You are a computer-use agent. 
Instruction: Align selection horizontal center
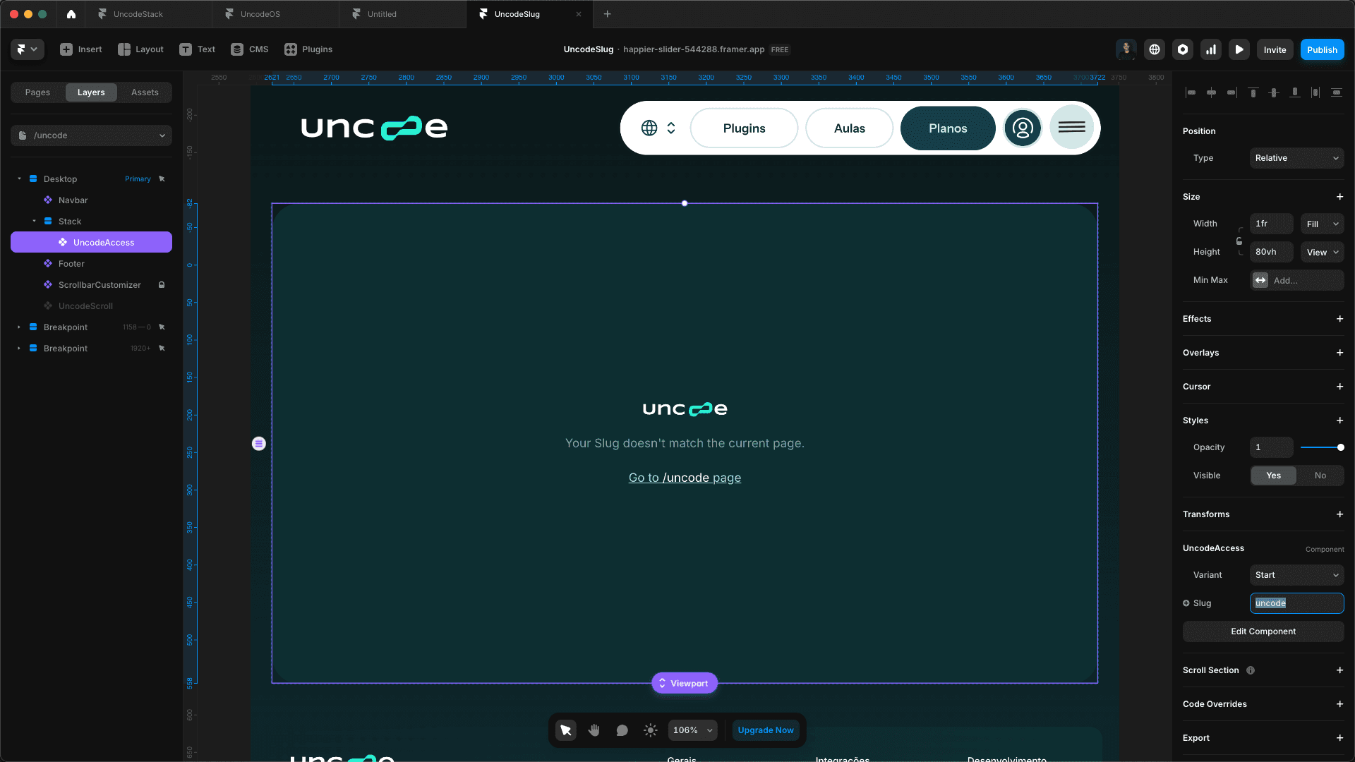[1211, 92]
